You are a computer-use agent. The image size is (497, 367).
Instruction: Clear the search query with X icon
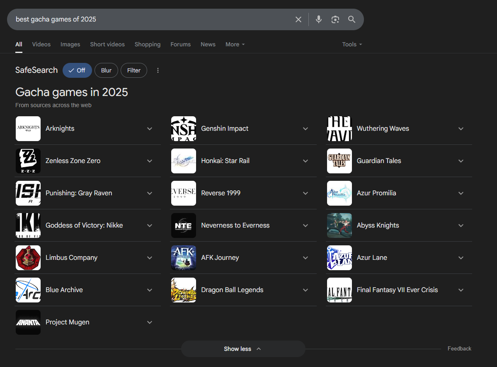(x=298, y=19)
